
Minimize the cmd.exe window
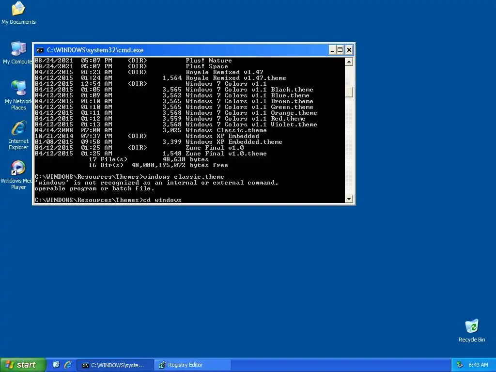pyautogui.click(x=332, y=50)
